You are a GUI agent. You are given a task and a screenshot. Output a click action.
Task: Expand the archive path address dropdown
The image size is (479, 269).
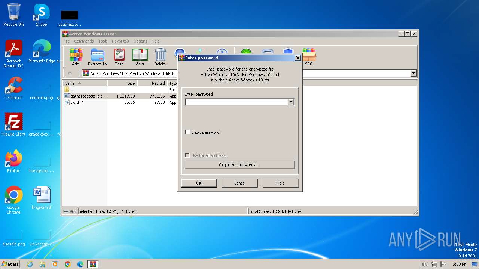413,73
